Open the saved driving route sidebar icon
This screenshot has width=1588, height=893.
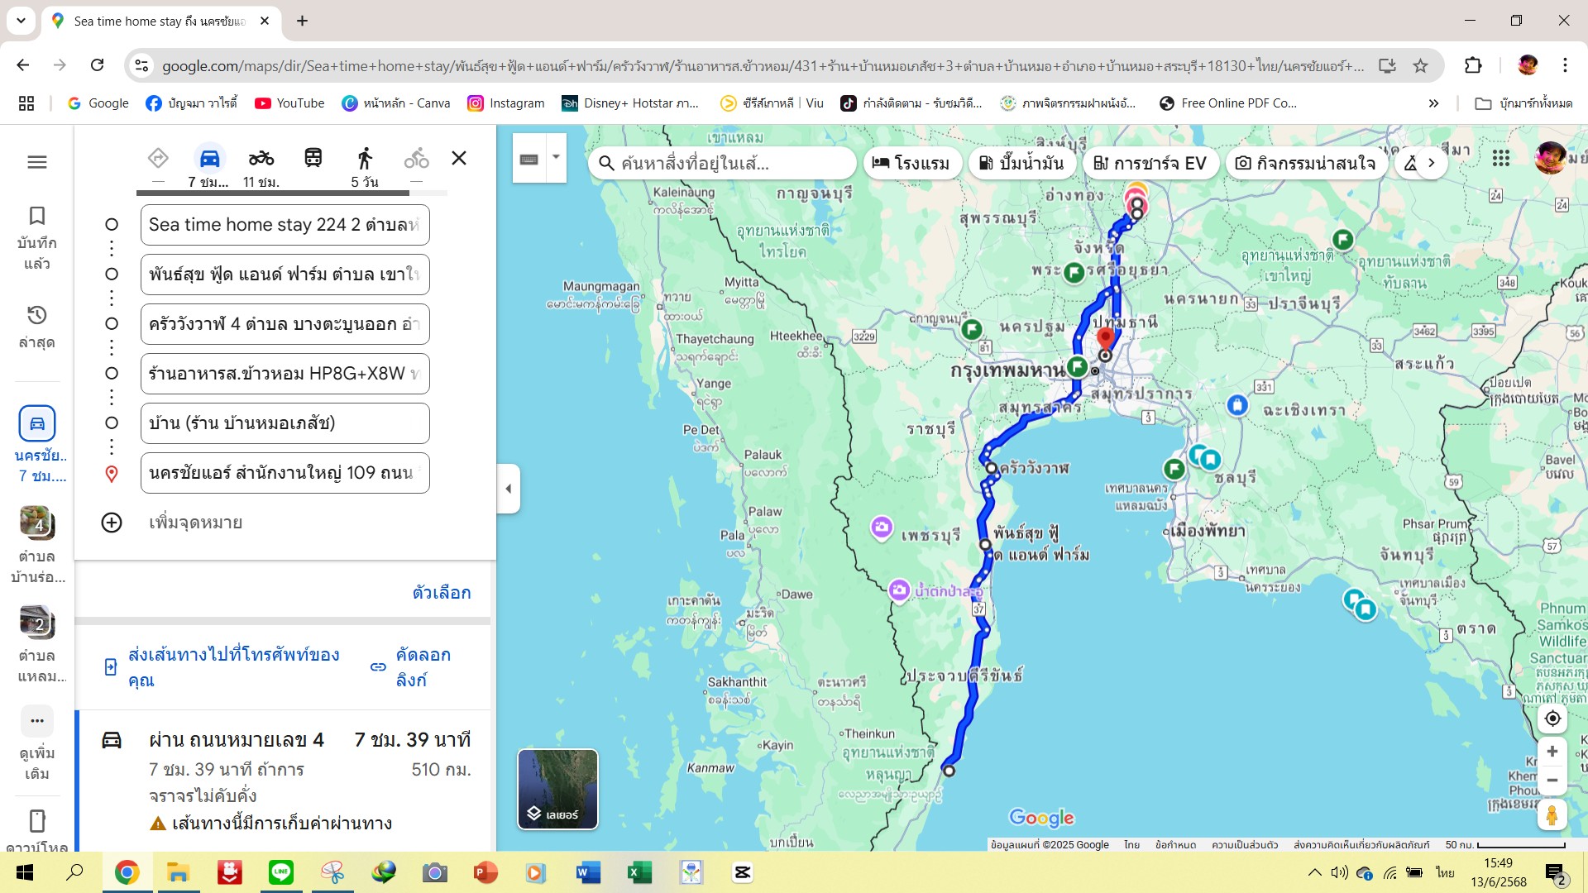(37, 423)
